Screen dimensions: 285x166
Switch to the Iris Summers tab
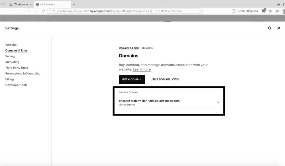point(52,4)
